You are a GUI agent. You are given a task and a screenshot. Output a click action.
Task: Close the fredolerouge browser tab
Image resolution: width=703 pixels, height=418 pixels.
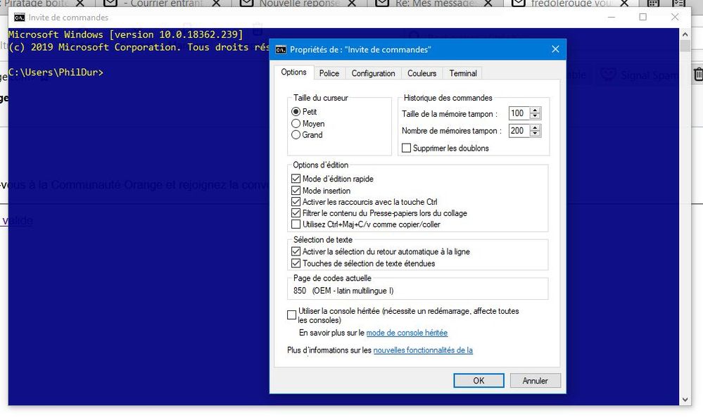(x=624, y=4)
